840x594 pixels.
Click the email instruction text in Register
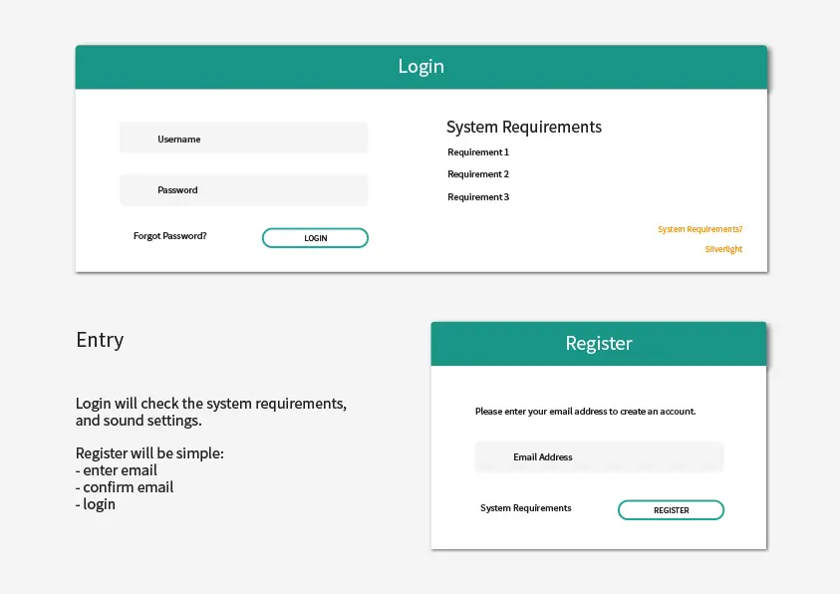coord(586,411)
